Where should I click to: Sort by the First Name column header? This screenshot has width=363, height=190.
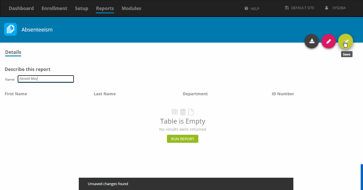point(16,94)
